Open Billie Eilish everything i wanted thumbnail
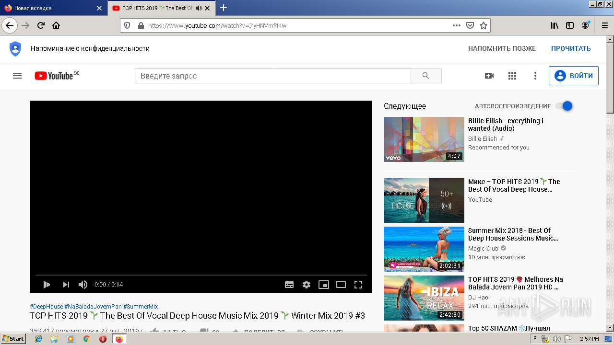Viewport: 614px width, 345px height. (424, 139)
